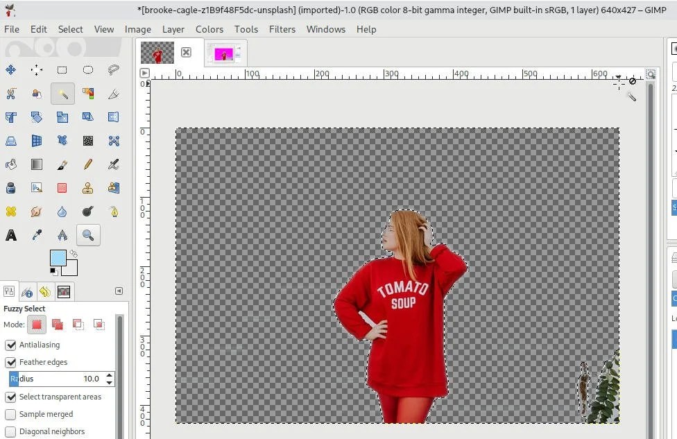Select the Pencil tool

[x=88, y=164]
